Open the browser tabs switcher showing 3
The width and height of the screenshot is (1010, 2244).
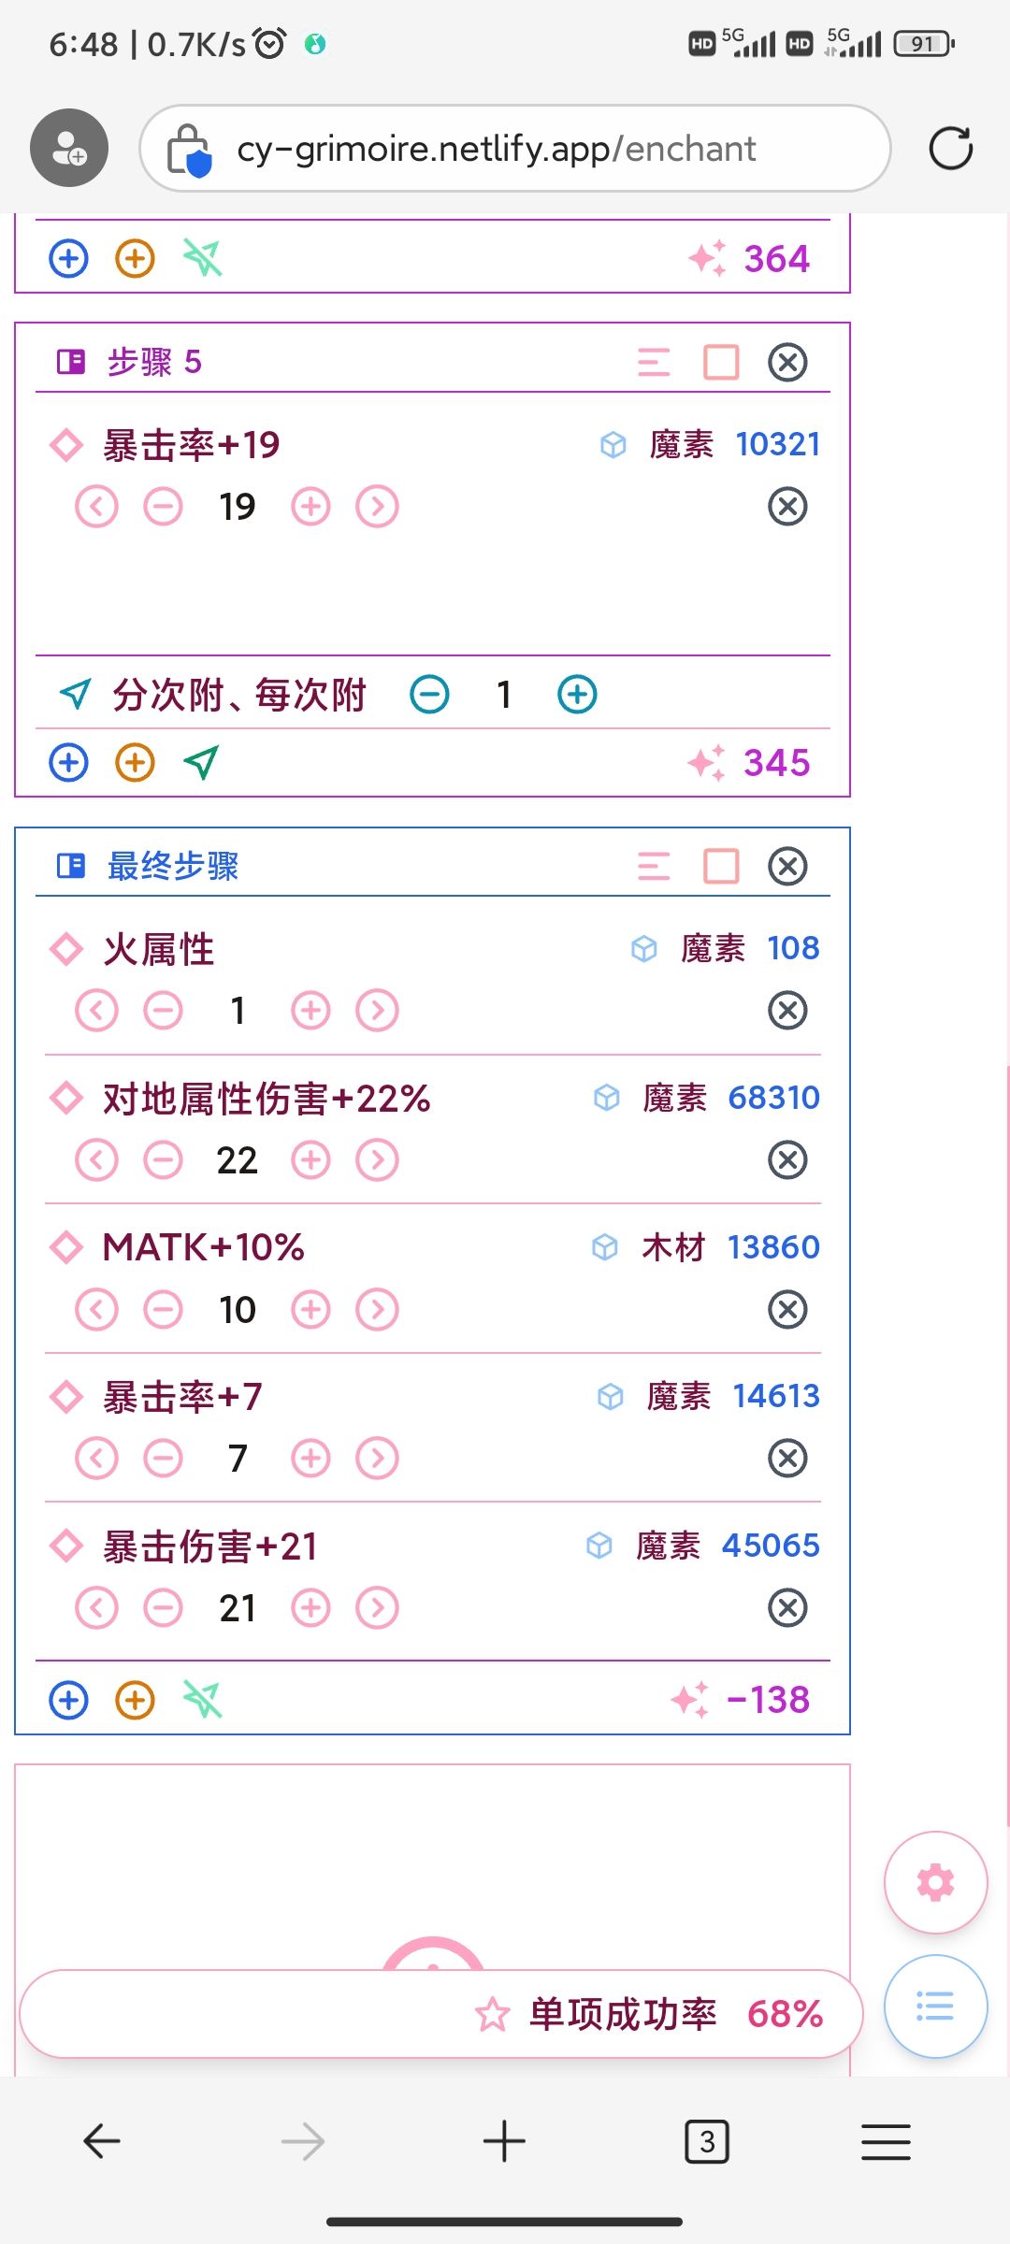pos(707,2141)
